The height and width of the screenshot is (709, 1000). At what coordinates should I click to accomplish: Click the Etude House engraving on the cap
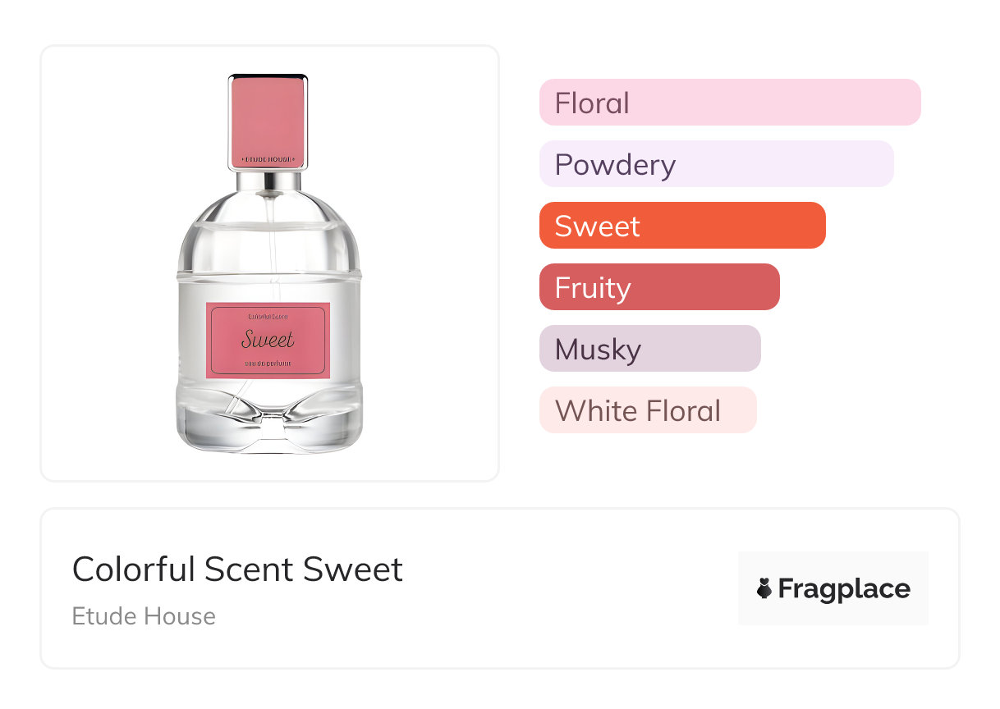coord(268,158)
